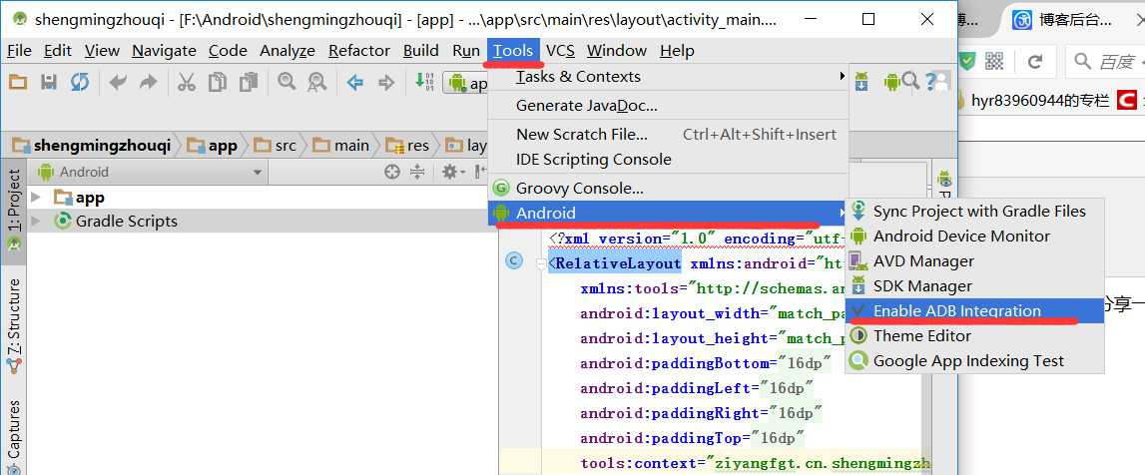
Task: Click the browser QR code icon
Action: (x=994, y=61)
